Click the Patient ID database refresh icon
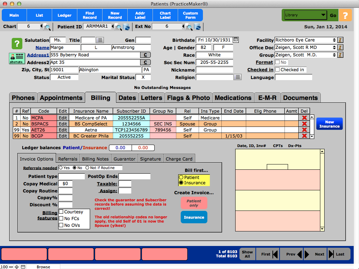This screenshot has width=359, height=269. 126,27
